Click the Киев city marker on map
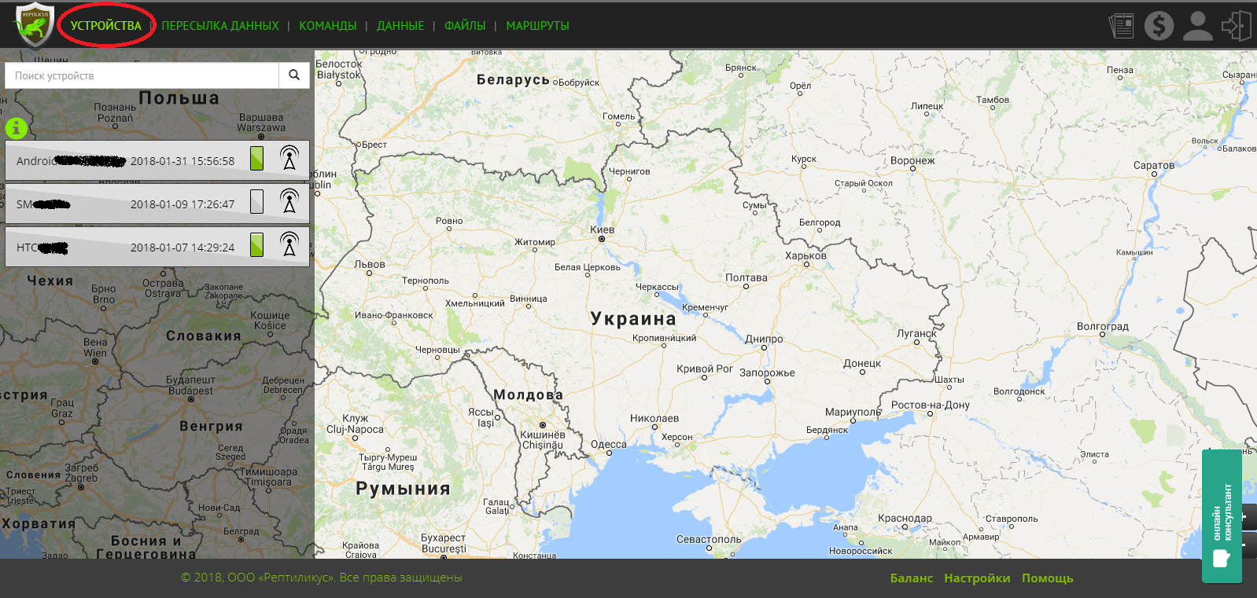The width and height of the screenshot is (1257, 598). (x=602, y=239)
